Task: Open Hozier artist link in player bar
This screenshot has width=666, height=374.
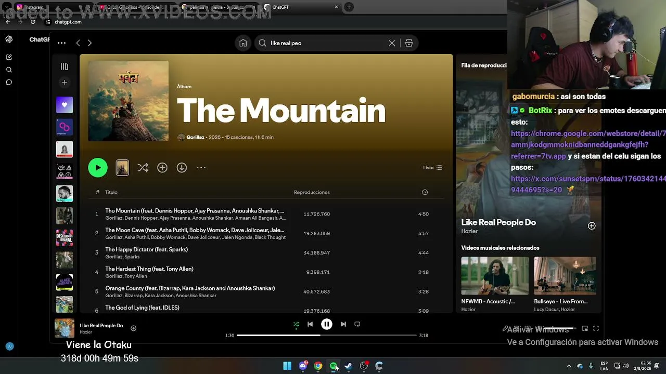Action: coord(86,332)
